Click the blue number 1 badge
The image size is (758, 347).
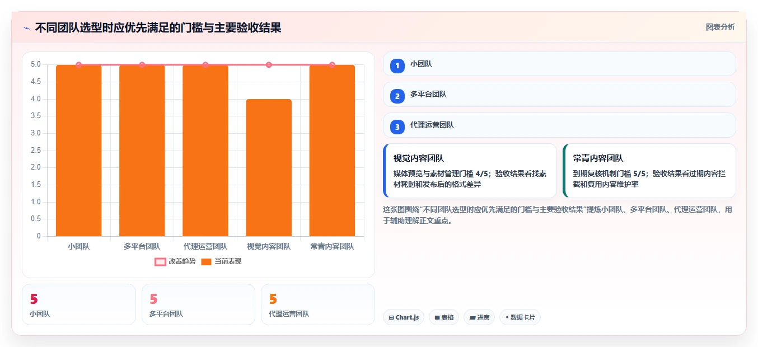(x=397, y=65)
